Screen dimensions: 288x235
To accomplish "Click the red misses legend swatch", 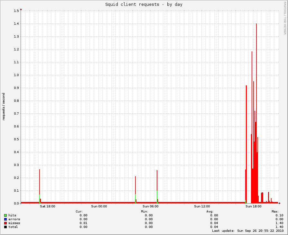I will point(5,223).
